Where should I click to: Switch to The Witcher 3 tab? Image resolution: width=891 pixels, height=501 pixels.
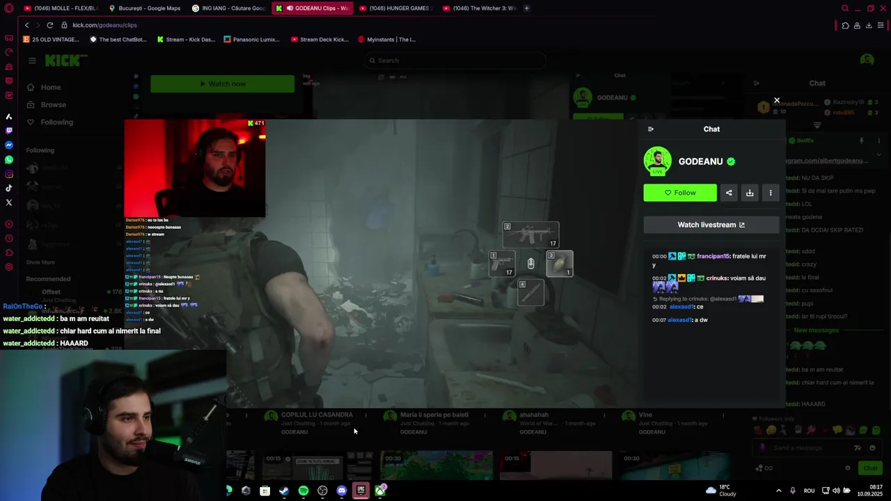(x=480, y=8)
